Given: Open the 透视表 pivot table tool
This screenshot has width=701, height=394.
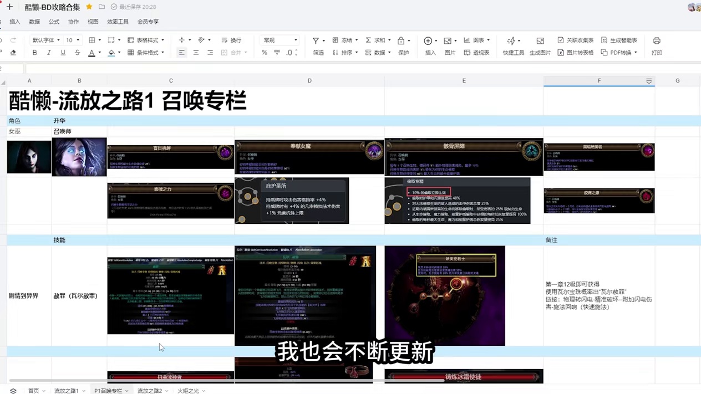Looking at the screenshot, I should pos(480,53).
